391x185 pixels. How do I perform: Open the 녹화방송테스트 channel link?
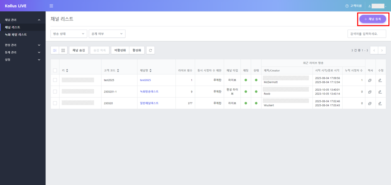coord(149,92)
